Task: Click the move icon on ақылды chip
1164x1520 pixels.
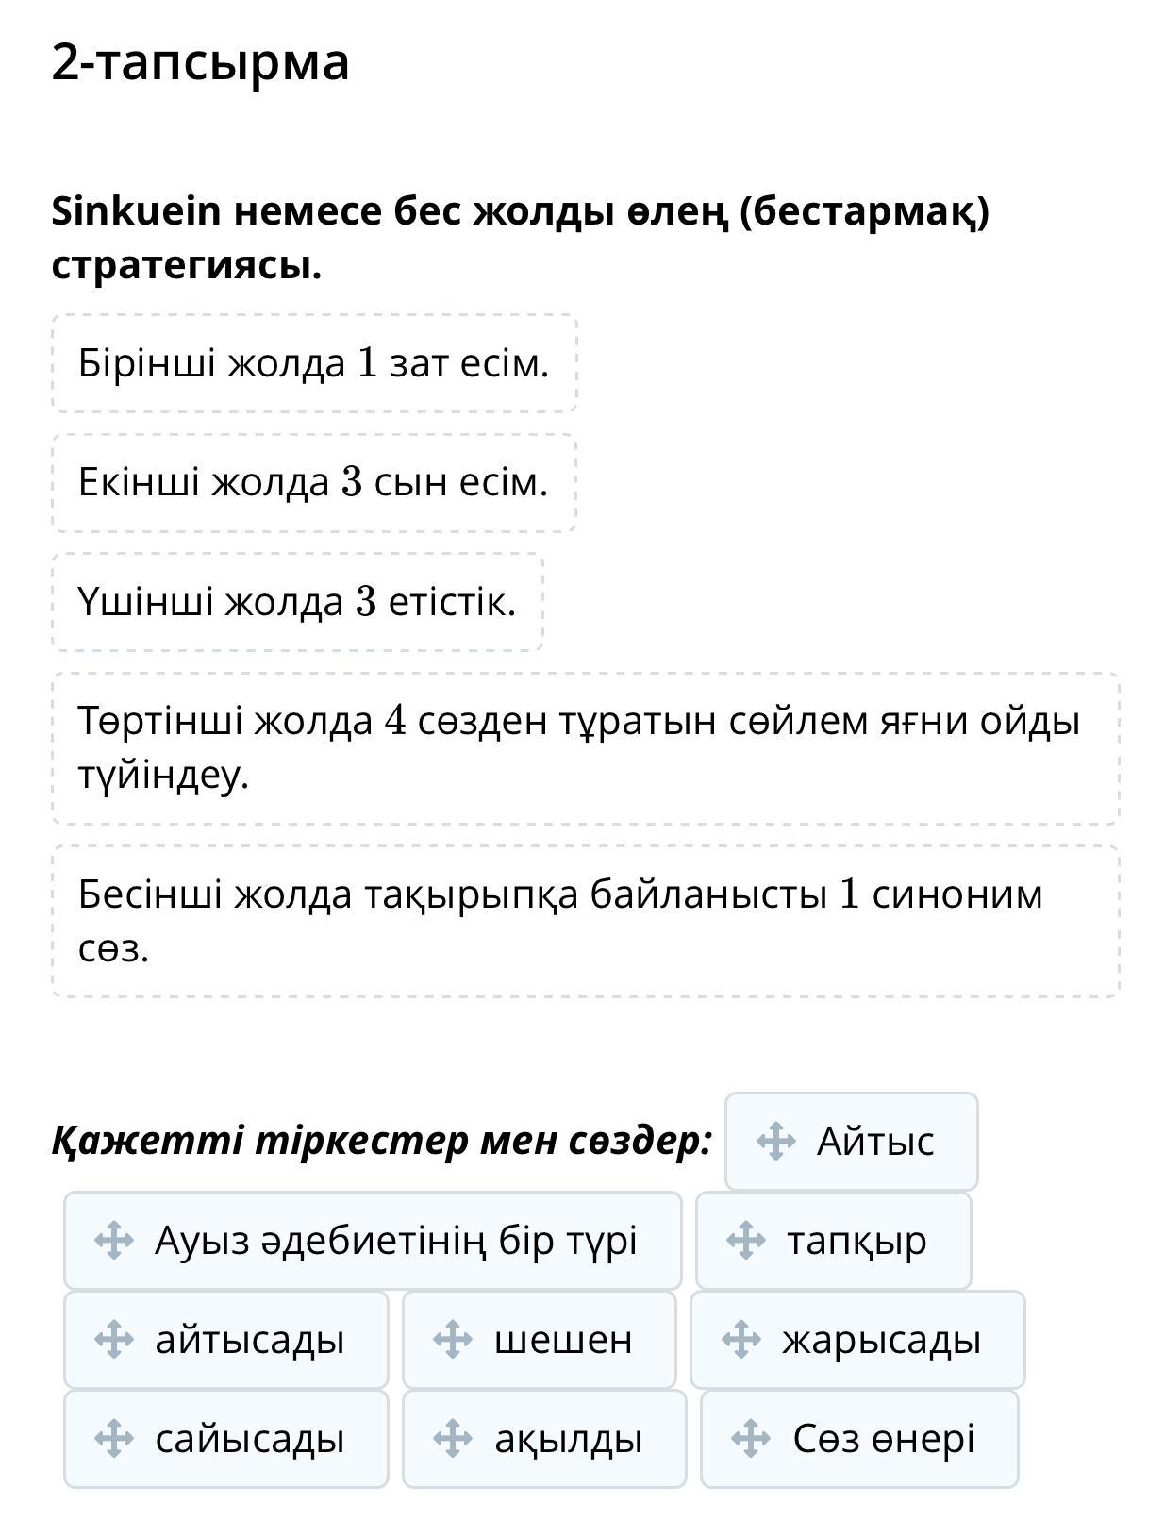Action: [x=452, y=1438]
